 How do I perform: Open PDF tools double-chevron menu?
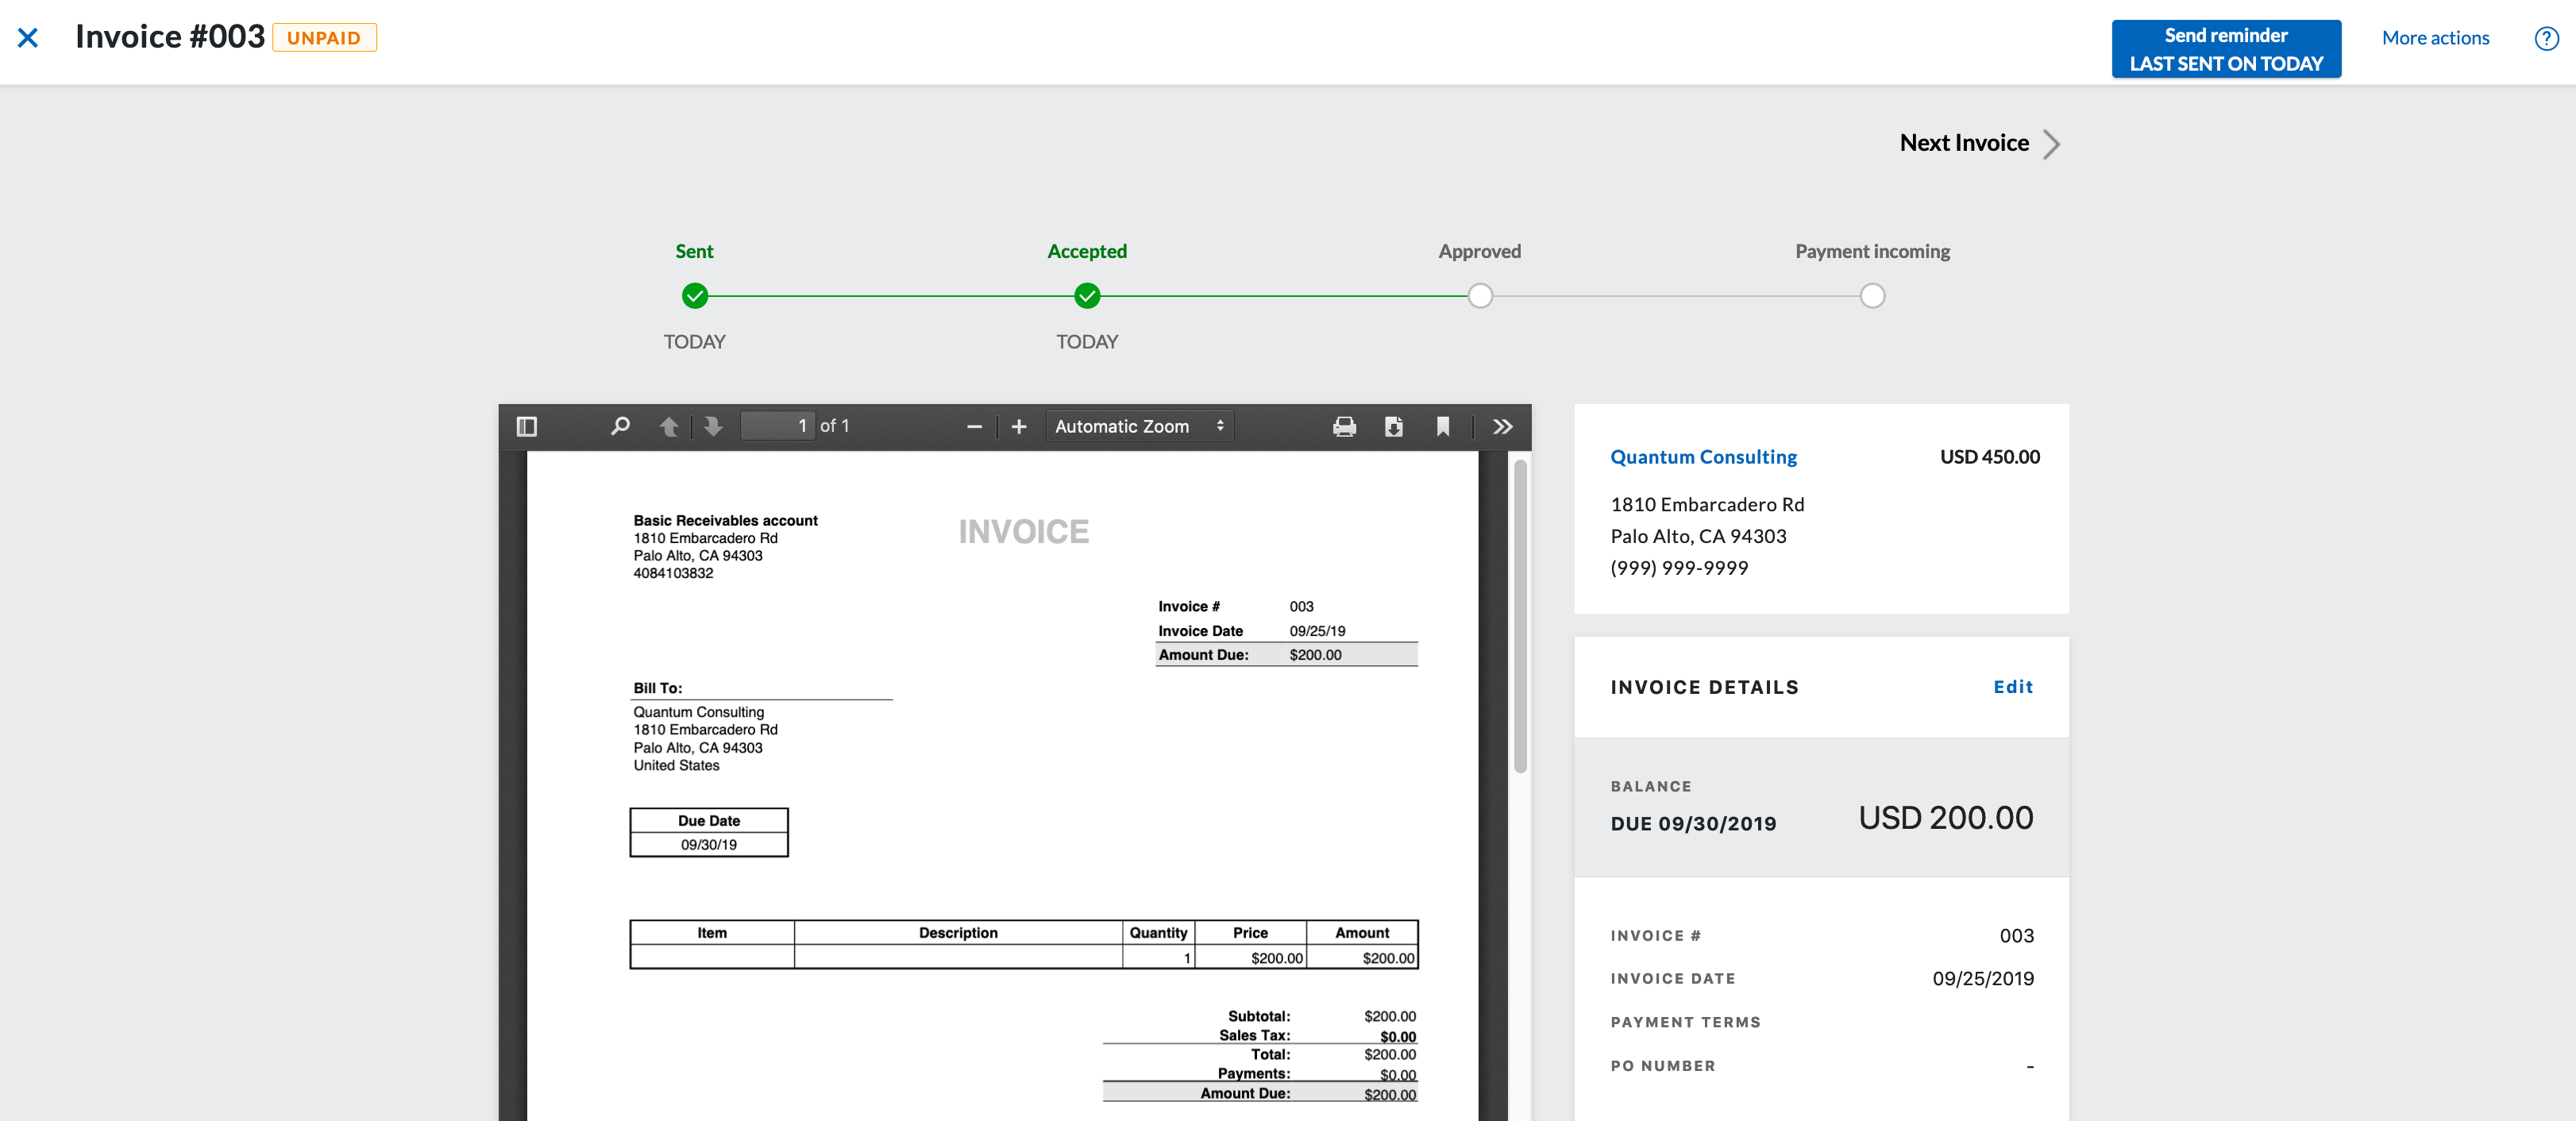(x=1502, y=427)
